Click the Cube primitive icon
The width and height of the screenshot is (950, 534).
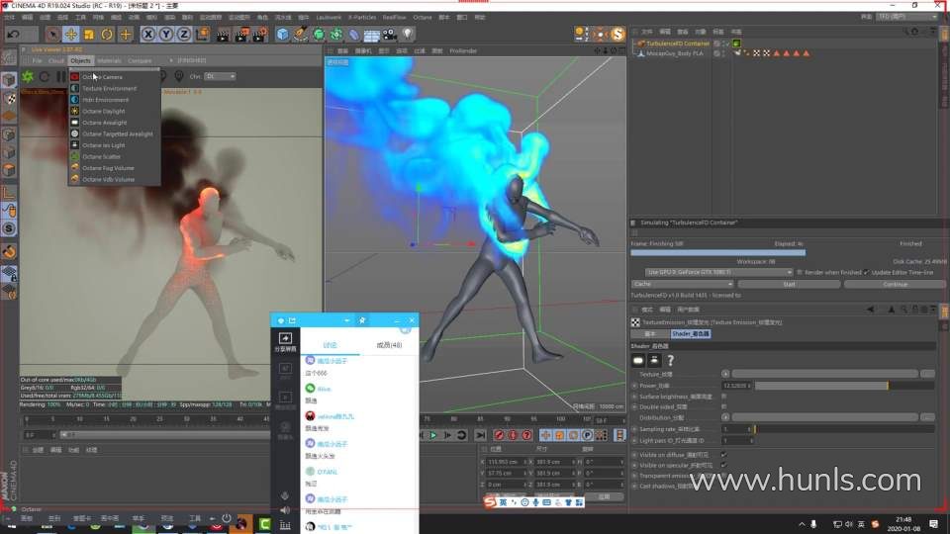coord(283,35)
